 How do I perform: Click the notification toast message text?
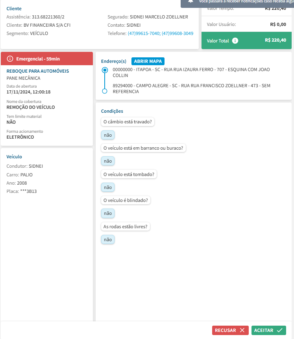pos(246,2)
